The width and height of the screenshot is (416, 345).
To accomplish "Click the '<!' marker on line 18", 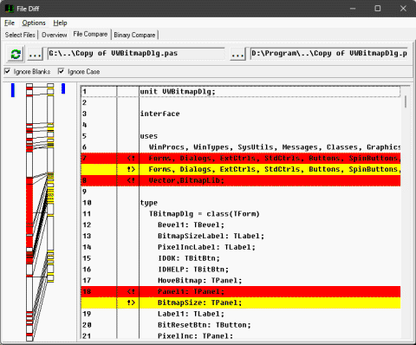I will click(x=131, y=291).
